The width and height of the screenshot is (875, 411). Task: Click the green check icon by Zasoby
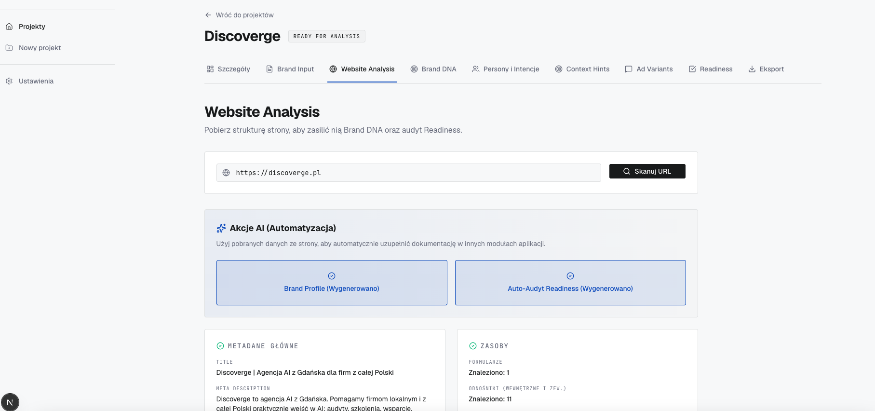pos(473,346)
